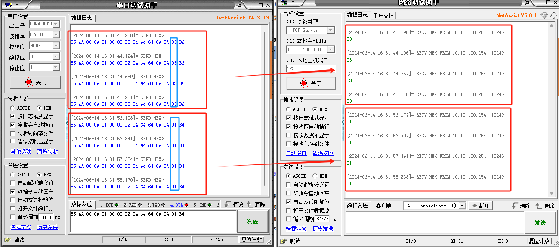Open the 波特率 57600 dropdown
The width and height of the screenshot is (559, 247).
(x=56, y=35)
